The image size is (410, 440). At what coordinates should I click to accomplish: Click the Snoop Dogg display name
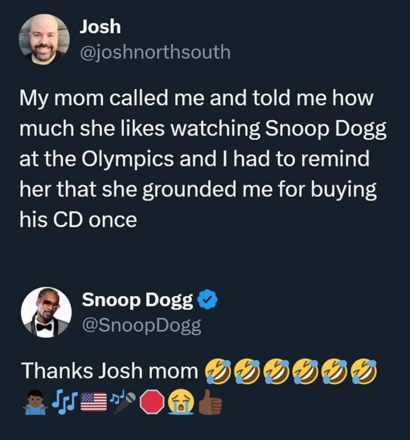[137, 300]
